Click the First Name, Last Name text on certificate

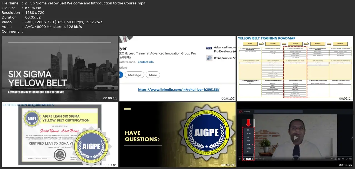pyautogui.click(x=60, y=131)
